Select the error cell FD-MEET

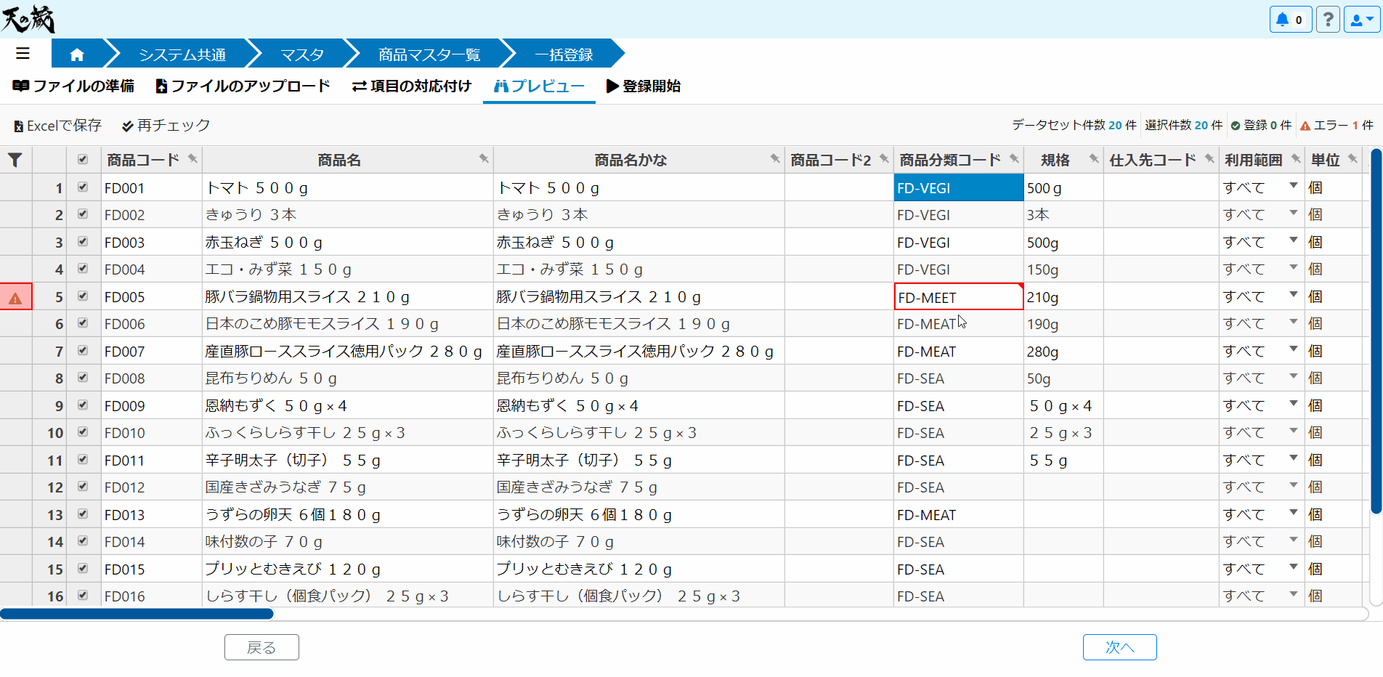pyautogui.click(x=959, y=297)
